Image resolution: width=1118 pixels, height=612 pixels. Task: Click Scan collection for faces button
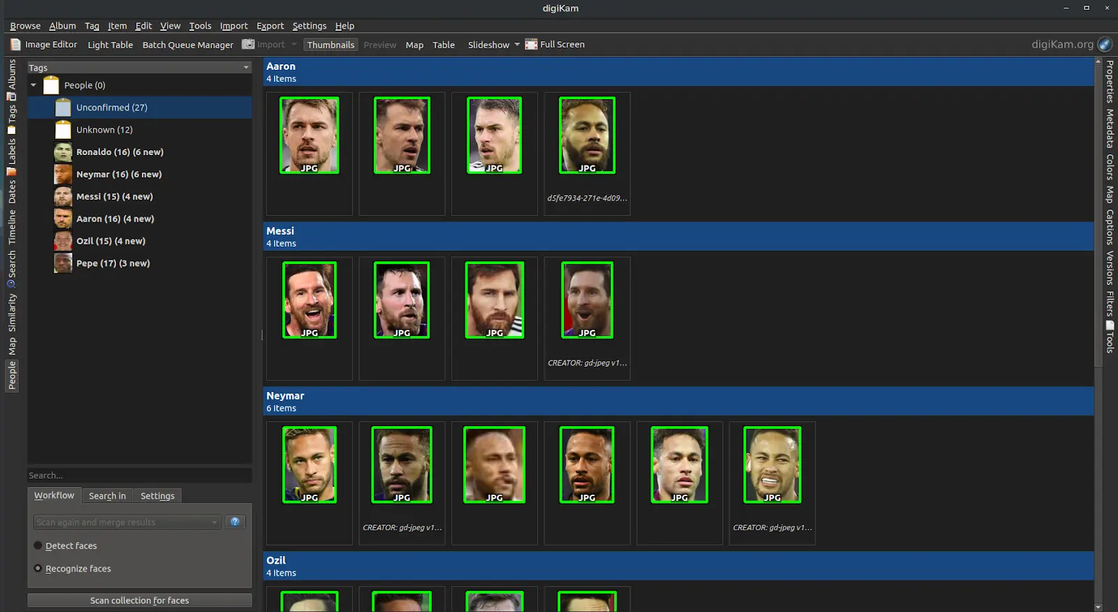click(x=139, y=601)
